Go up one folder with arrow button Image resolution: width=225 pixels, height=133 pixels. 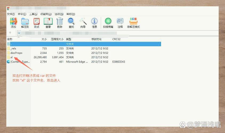pyautogui.click(x=10, y=33)
